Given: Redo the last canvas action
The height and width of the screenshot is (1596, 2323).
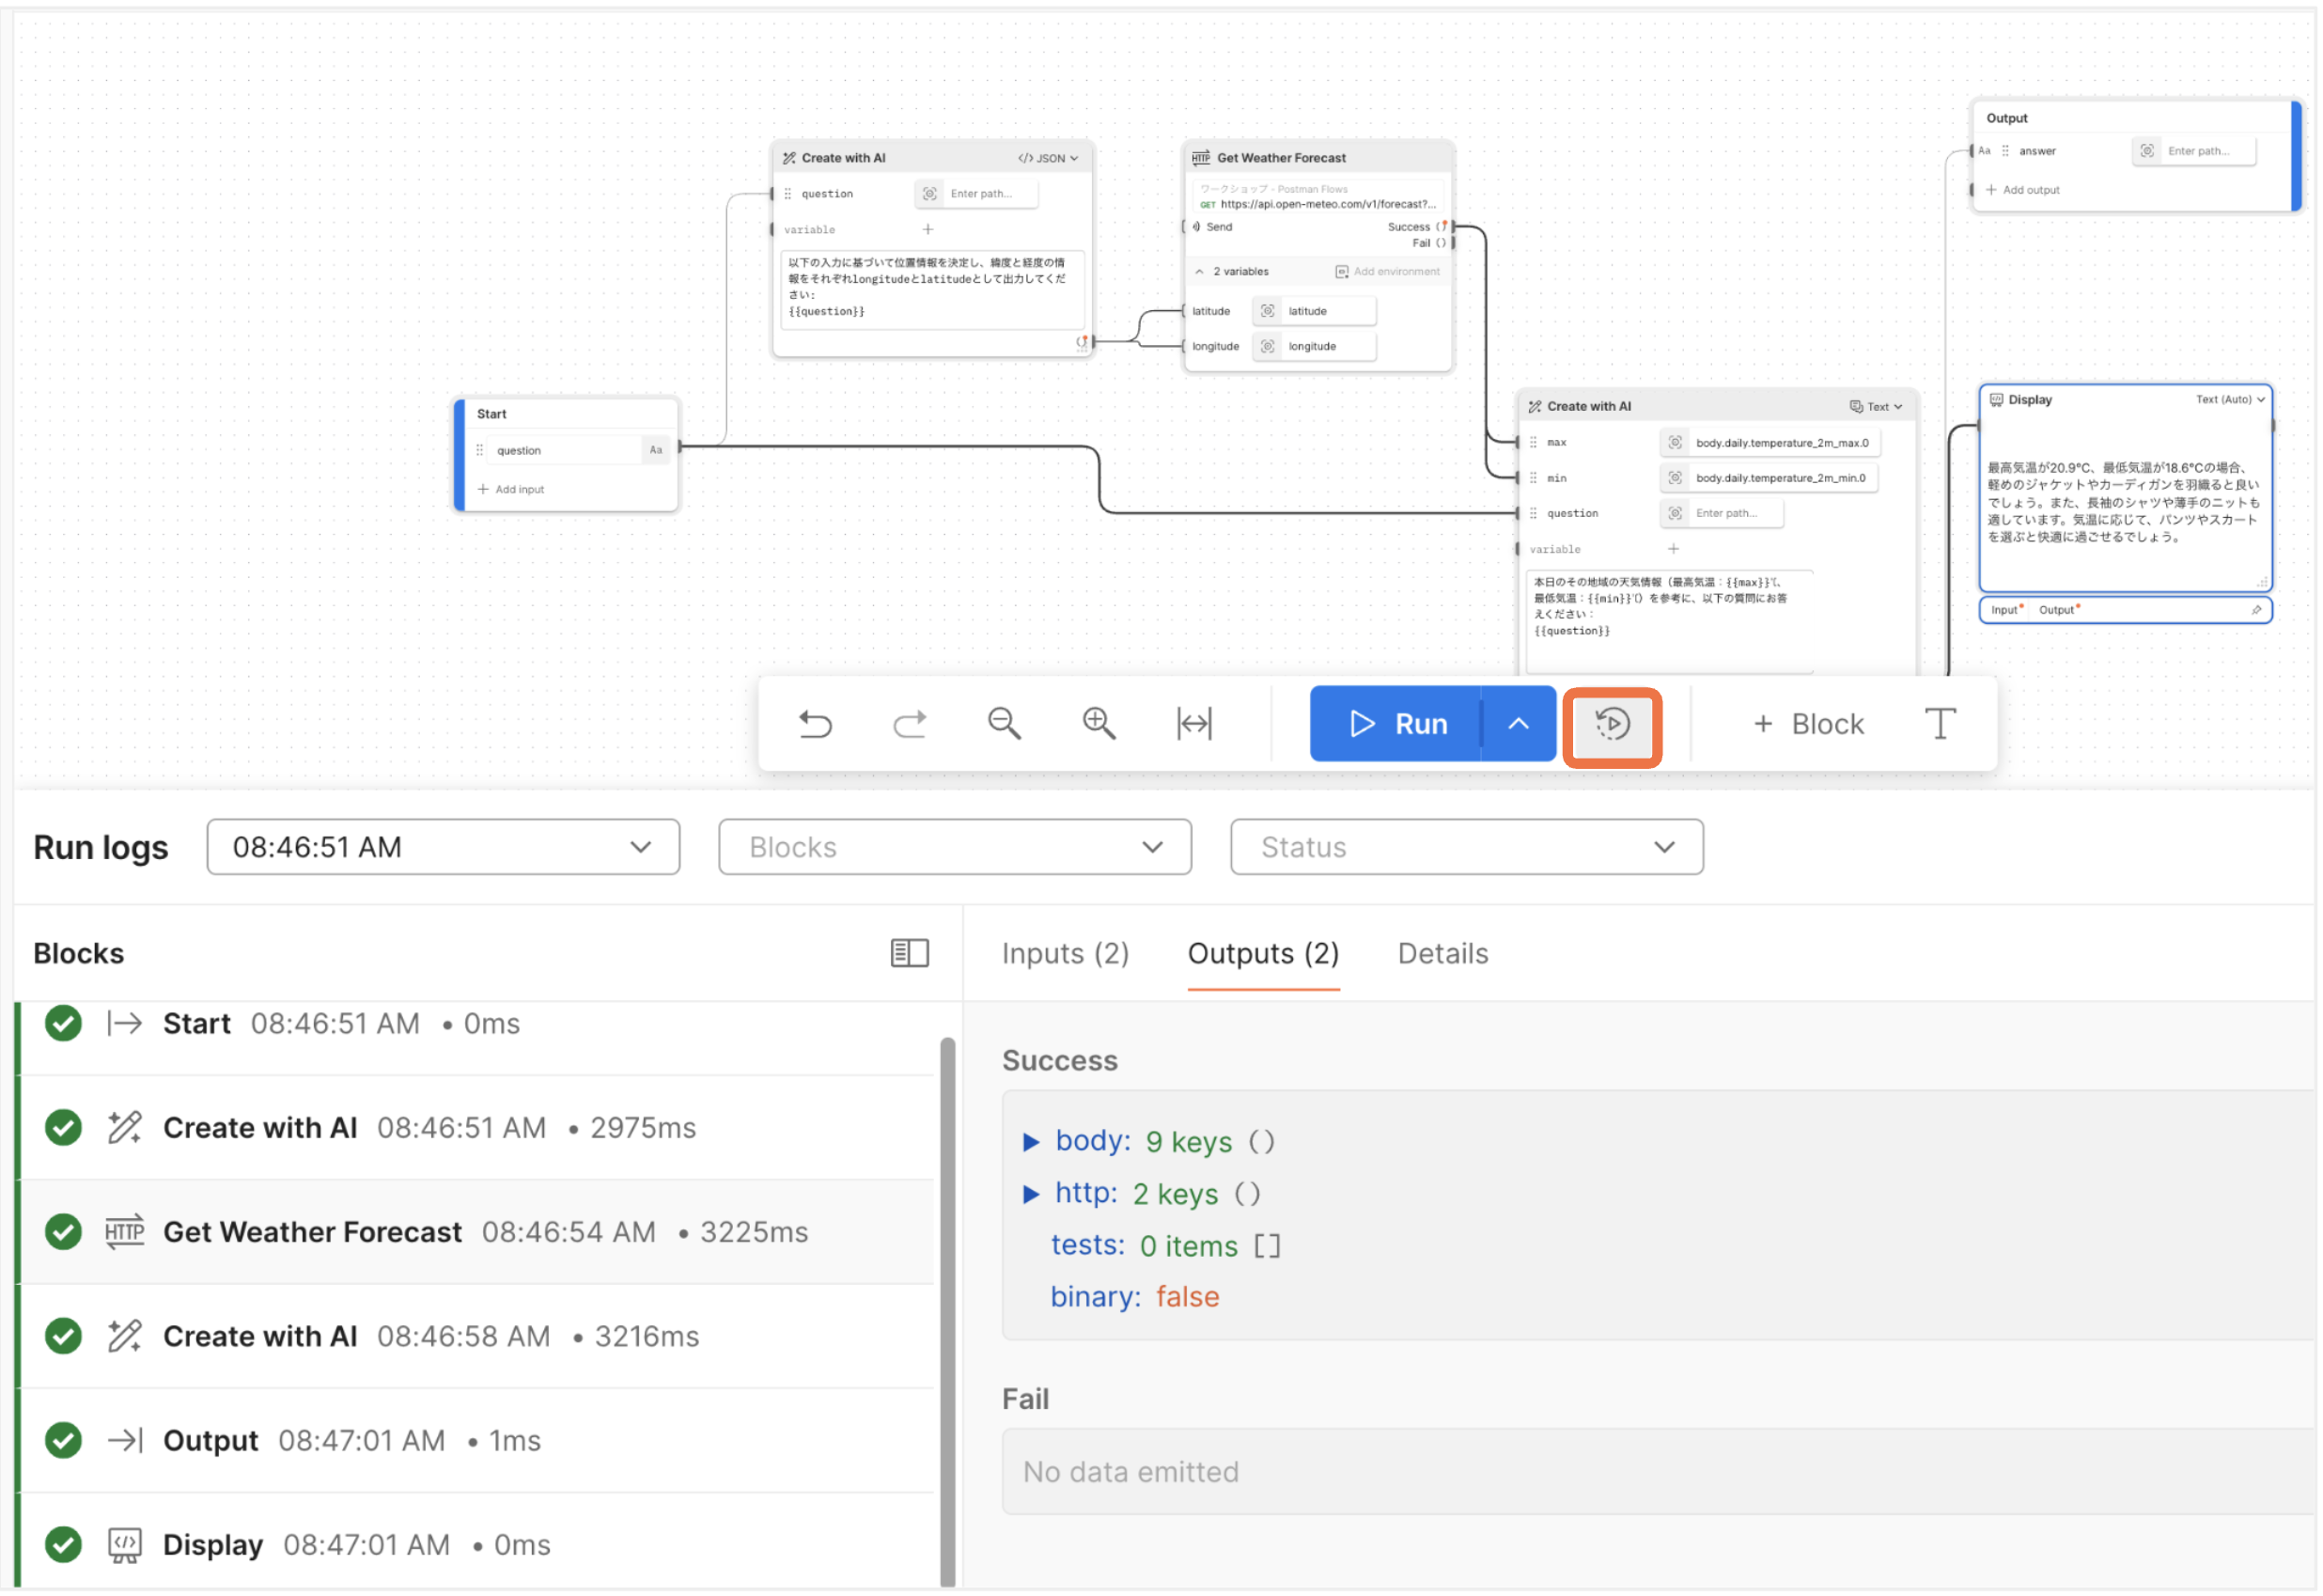Looking at the screenshot, I should 909,723.
